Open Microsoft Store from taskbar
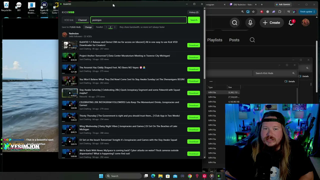Viewport: 320px width, 180px height. click(x=168, y=176)
